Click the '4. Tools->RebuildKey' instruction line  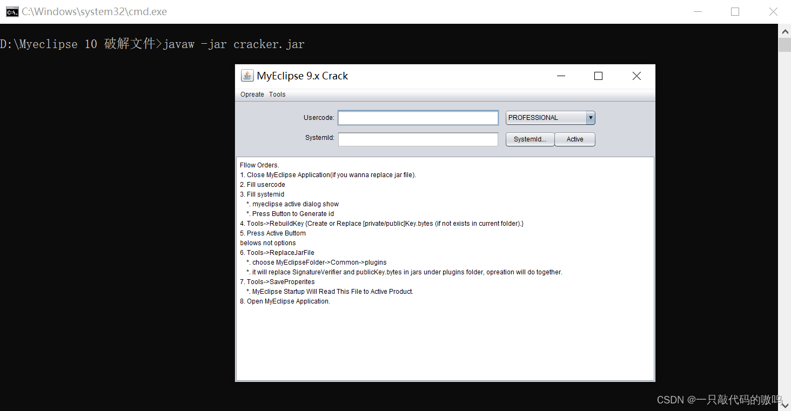tap(382, 224)
